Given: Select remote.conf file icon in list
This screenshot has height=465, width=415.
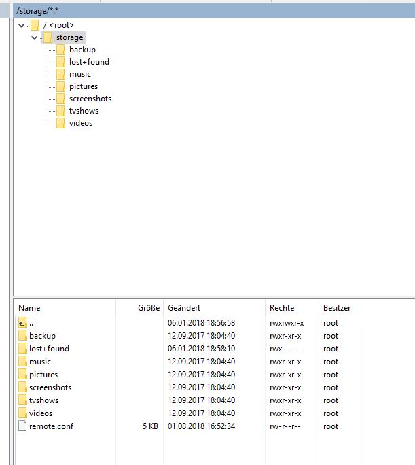Looking at the screenshot, I should click(x=22, y=426).
